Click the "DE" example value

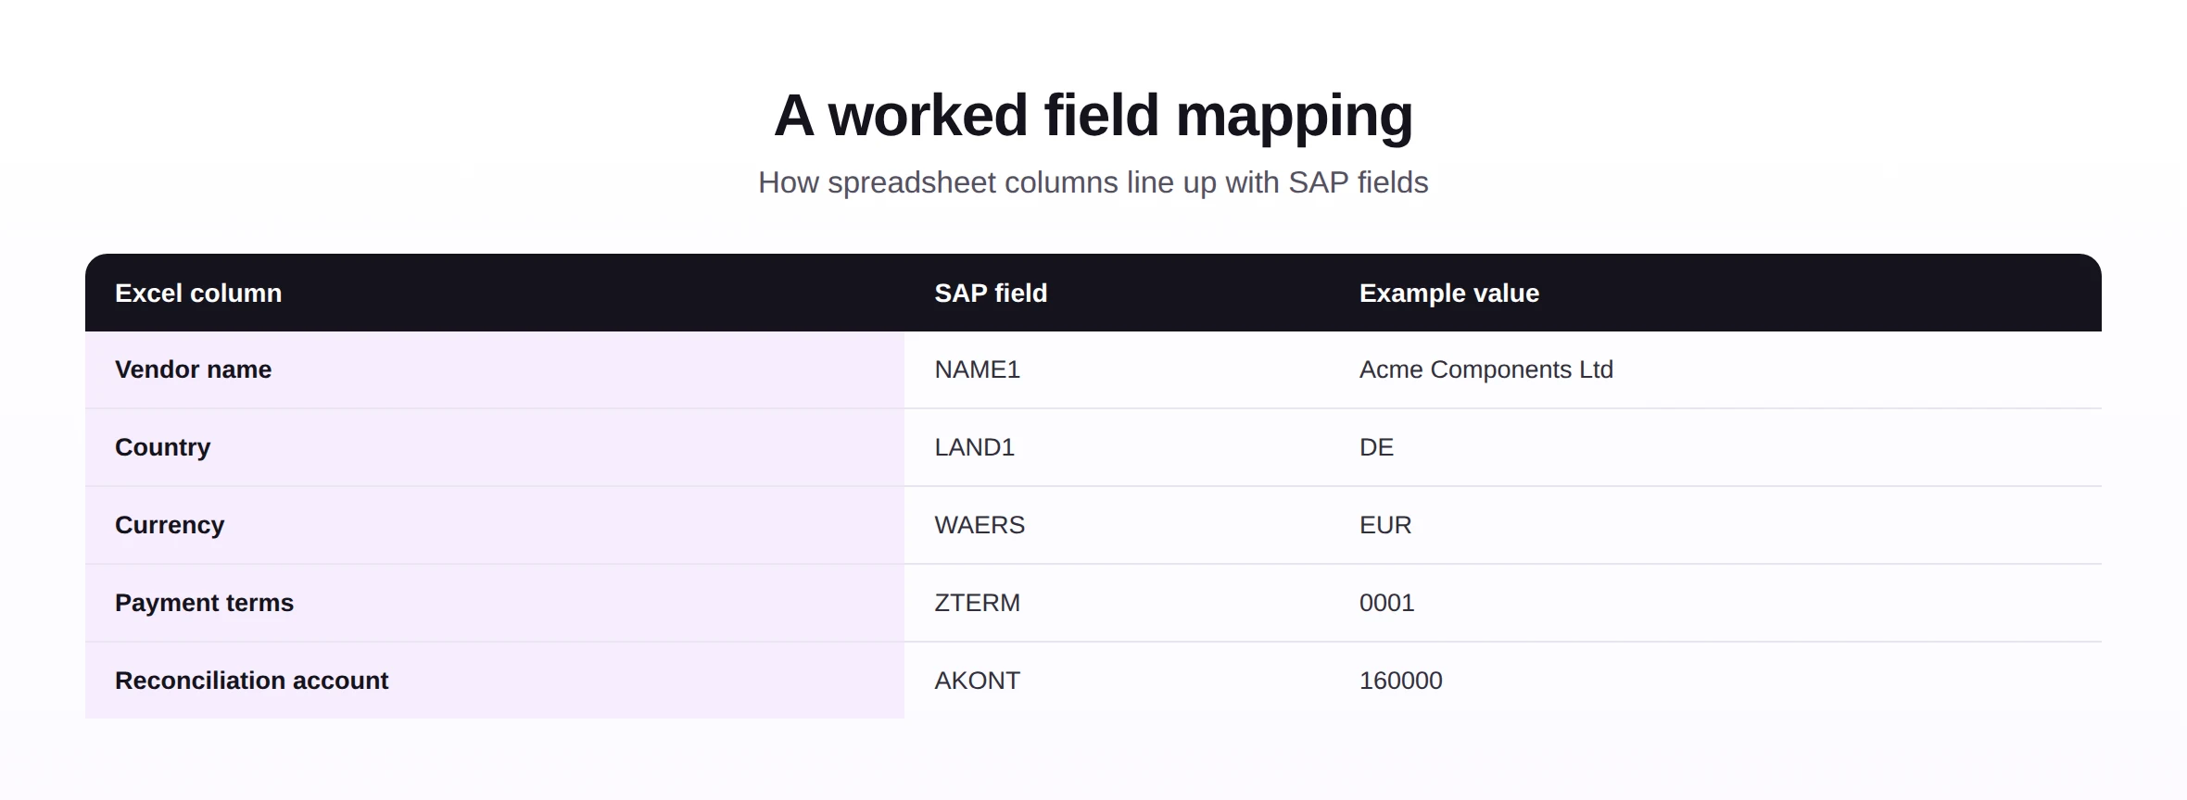click(x=1376, y=447)
